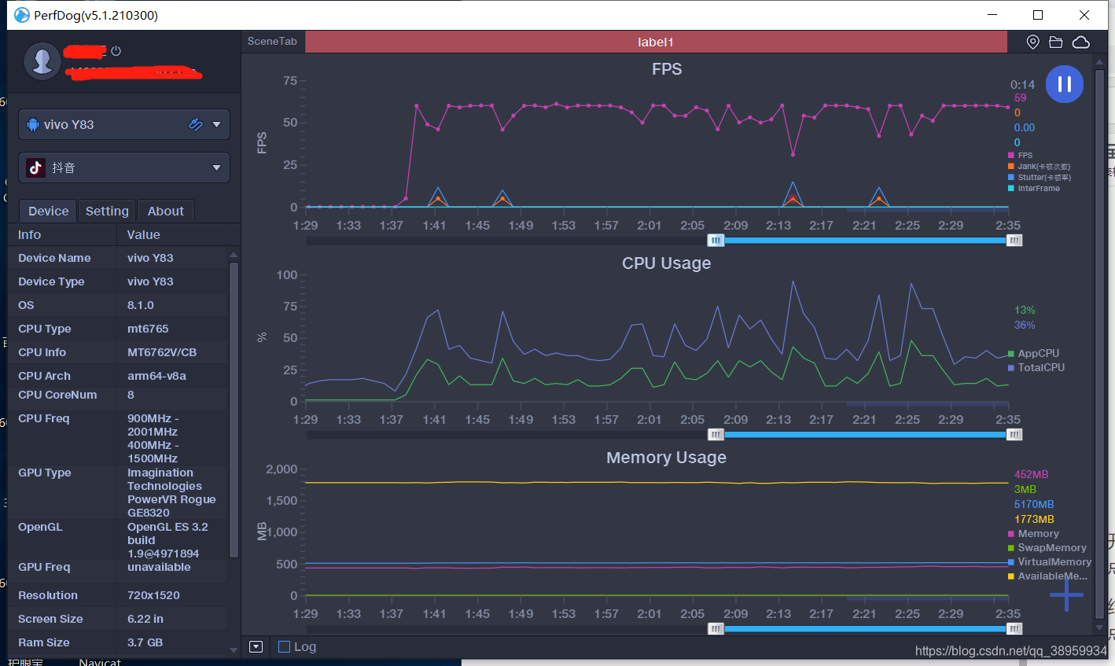Switch to the About tab

[x=166, y=211]
